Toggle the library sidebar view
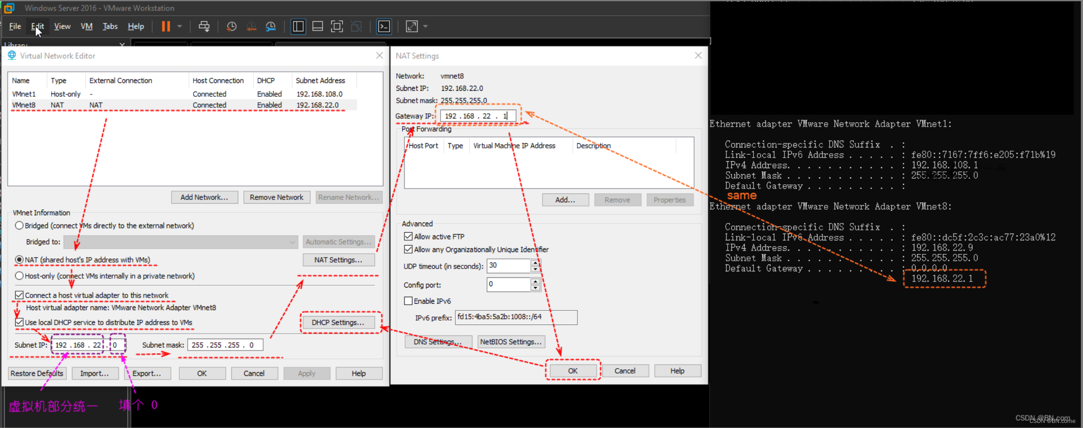The image size is (1083, 428). (x=298, y=26)
